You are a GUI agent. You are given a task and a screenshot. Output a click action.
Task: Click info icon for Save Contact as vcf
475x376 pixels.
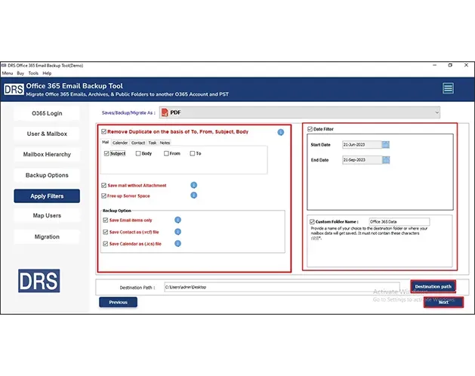point(177,232)
